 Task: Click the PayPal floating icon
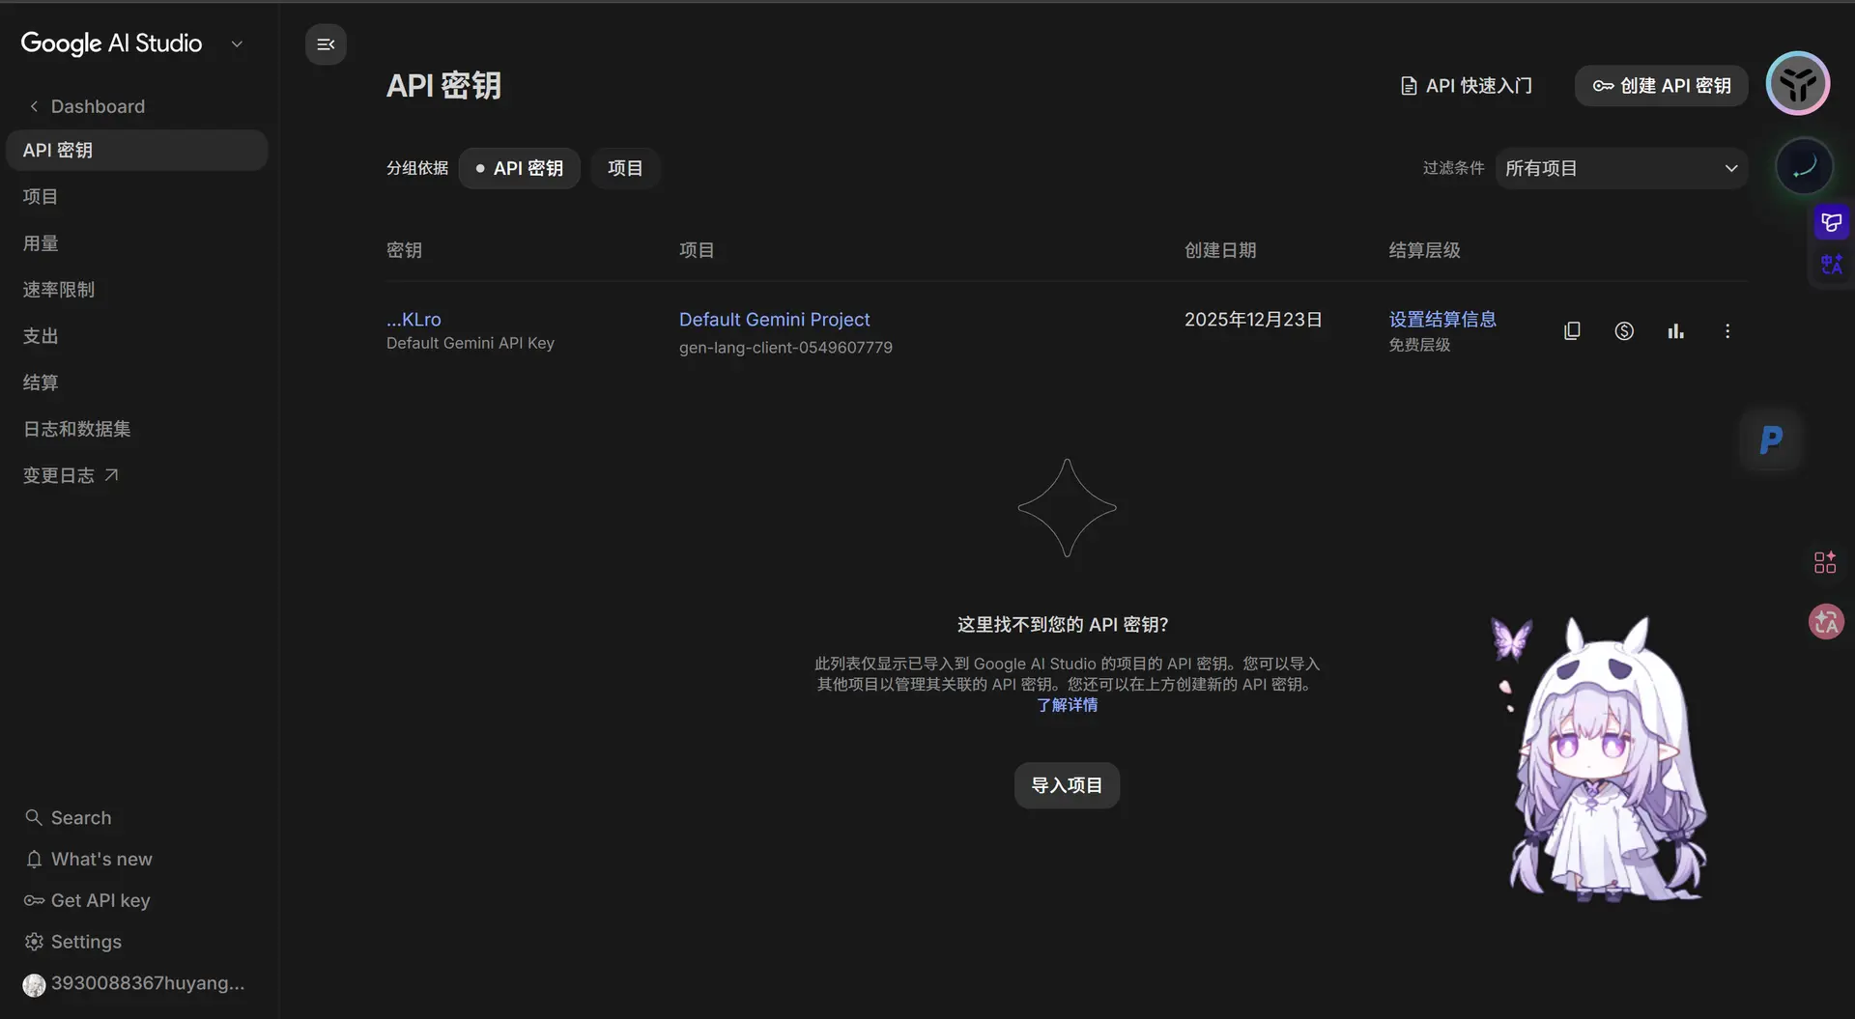point(1771,440)
